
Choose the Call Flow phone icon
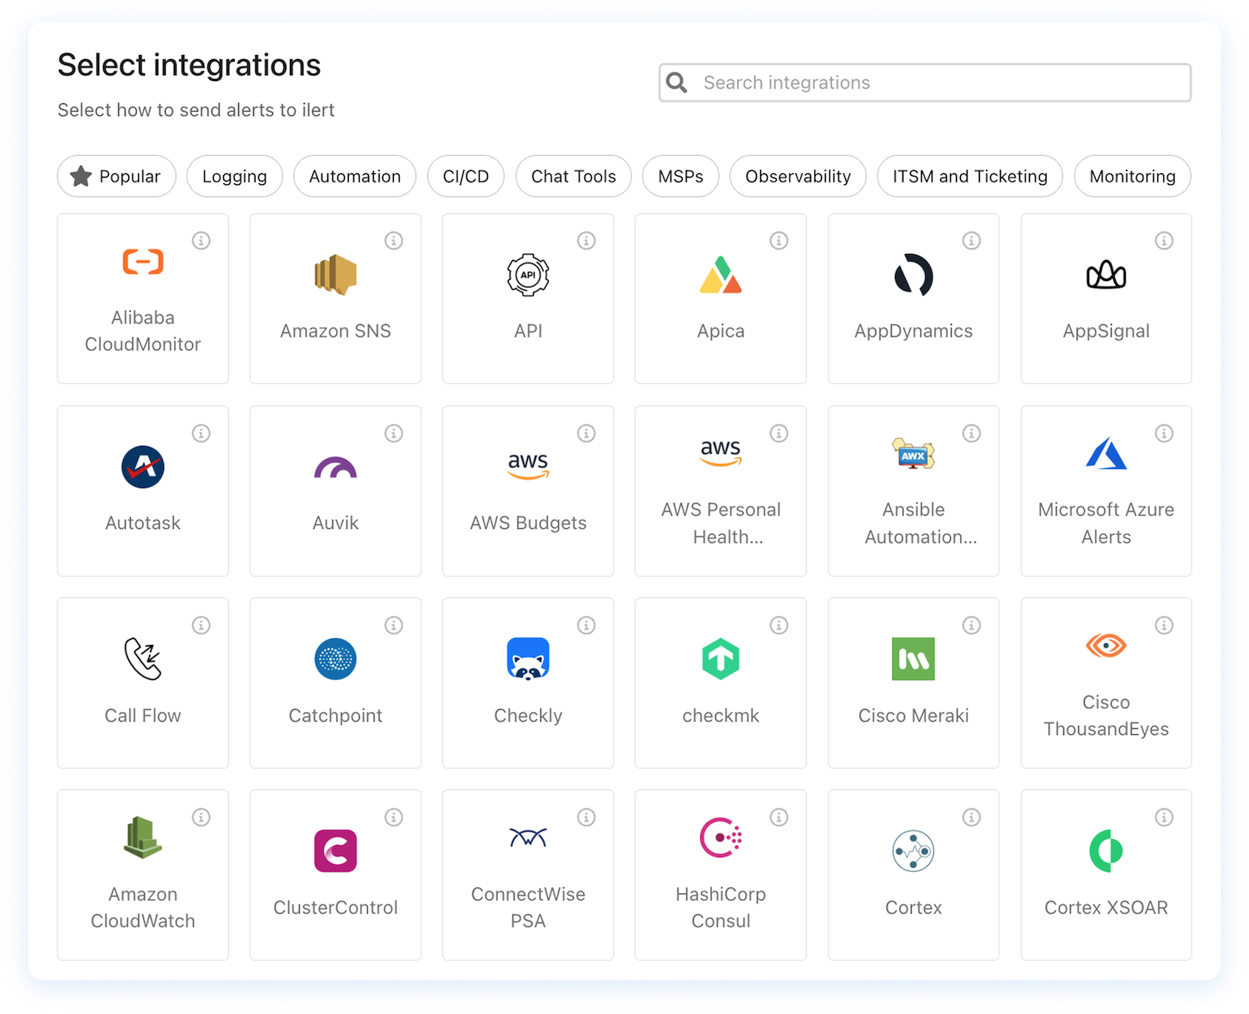(143, 659)
